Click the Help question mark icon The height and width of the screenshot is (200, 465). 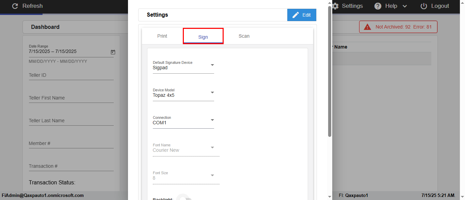click(378, 6)
